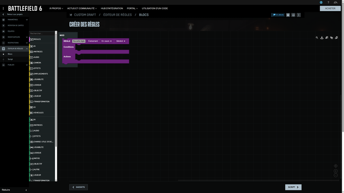Click the search magnifier icon in workspace toolbar
Screen dimensions: 344x193
point(317,38)
